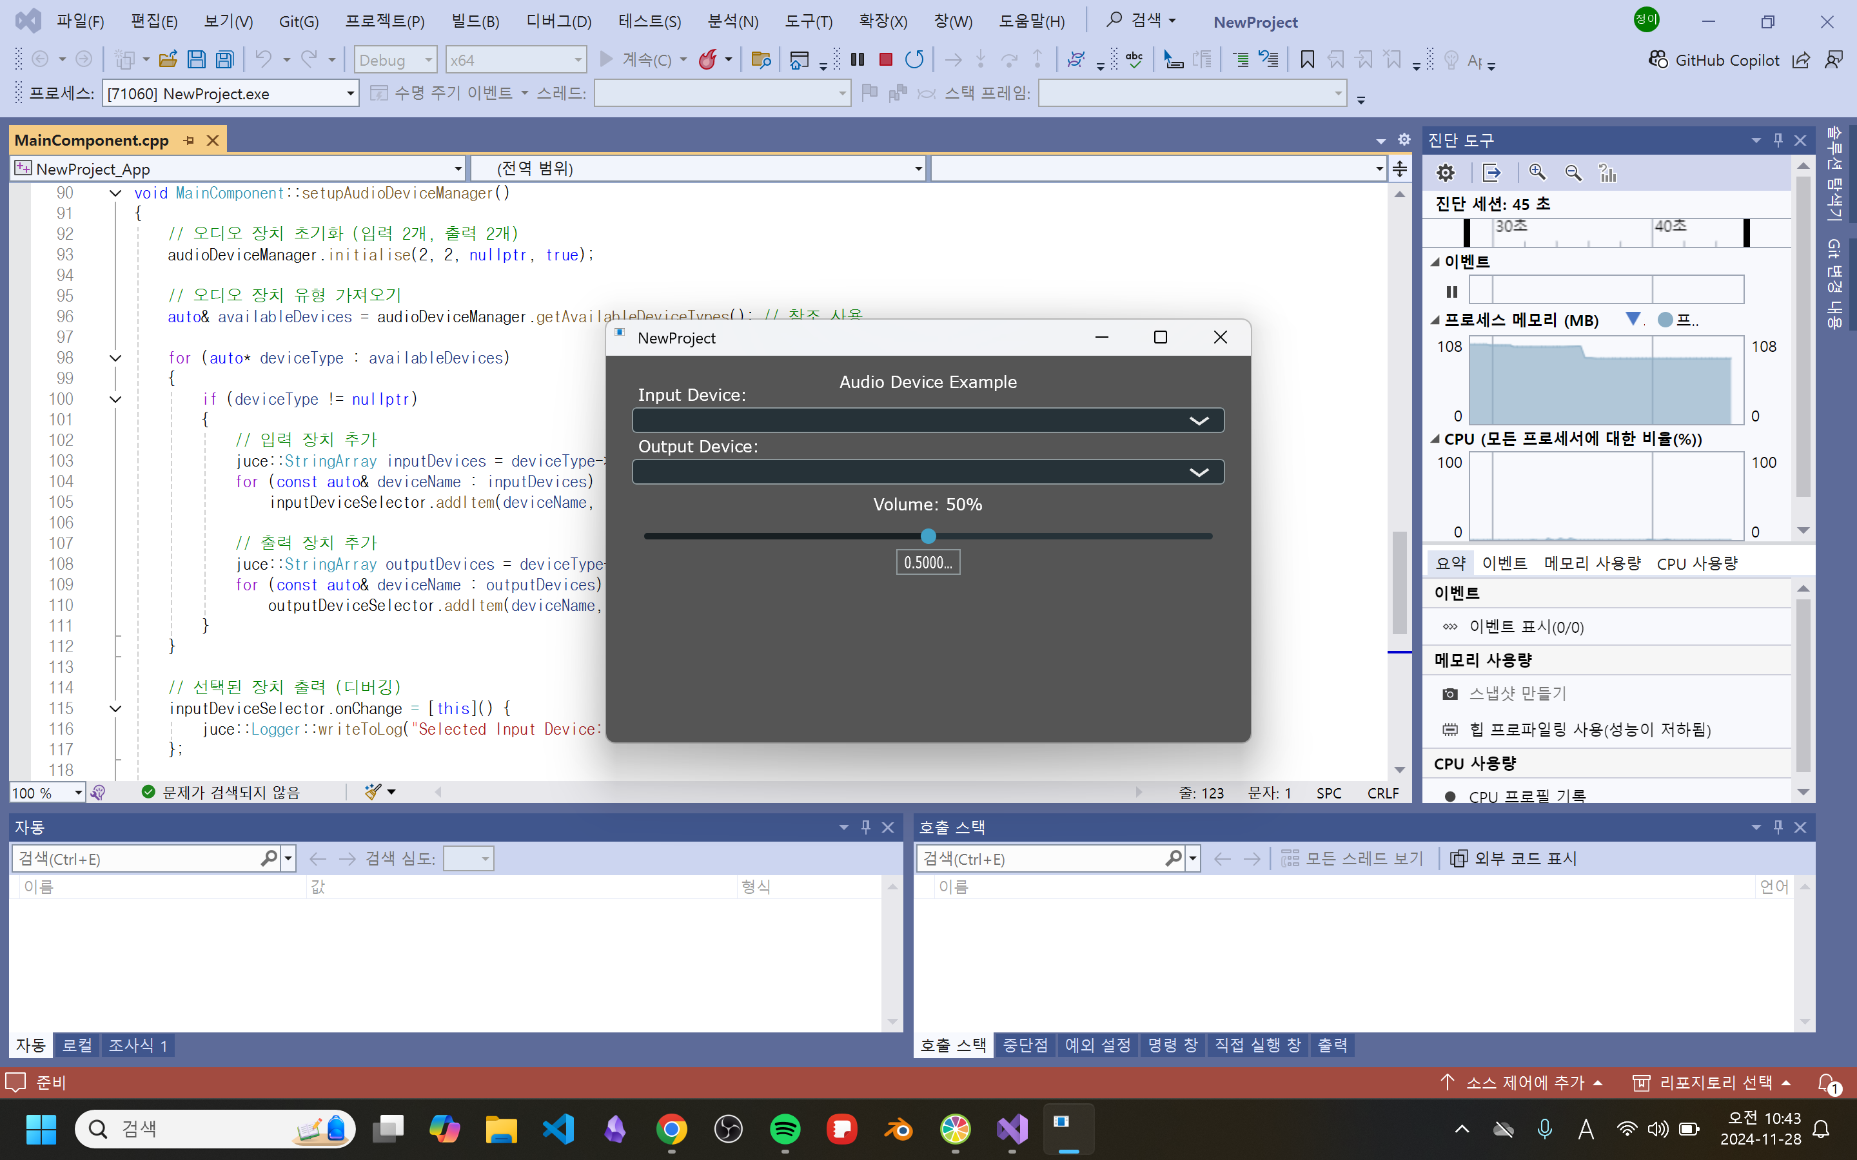Click the Restart debugging circular arrow
This screenshot has height=1160, width=1857.
click(x=914, y=59)
